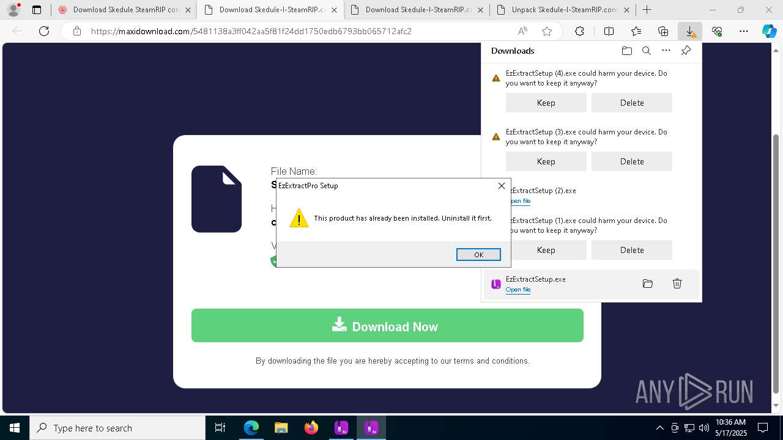Search downloads with magnifier icon
This screenshot has height=440, width=783.
646,51
